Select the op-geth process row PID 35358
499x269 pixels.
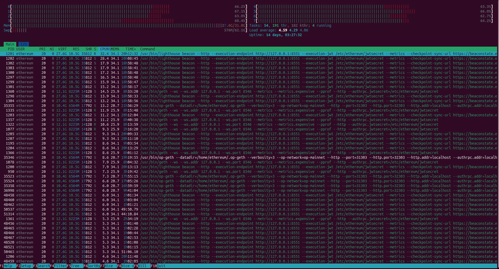coord(249,185)
